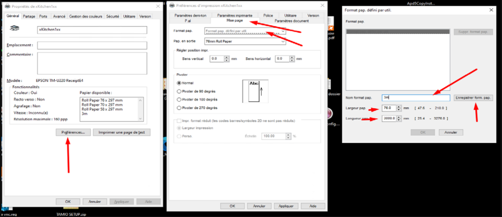The width and height of the screenshot is (502, 217).
Task: Switch to the Partage tab
Action: pyautogui.click(x=29, y=16)
